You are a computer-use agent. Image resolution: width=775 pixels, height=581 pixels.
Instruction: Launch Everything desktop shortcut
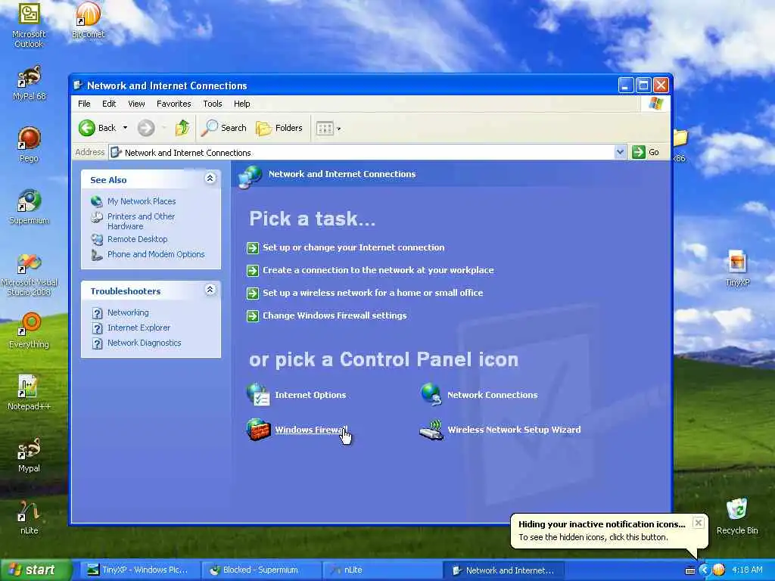pyautogui.click(x=30, y=330)
